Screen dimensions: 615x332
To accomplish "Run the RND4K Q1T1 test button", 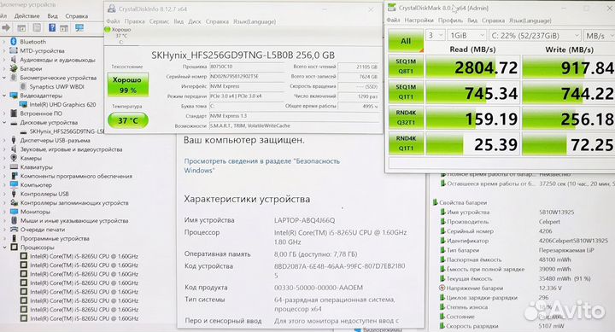I will pyautogui.click(x=406, y=143).
